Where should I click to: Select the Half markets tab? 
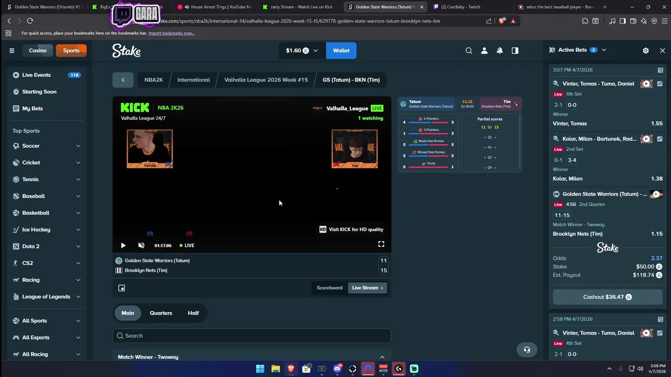193,313
